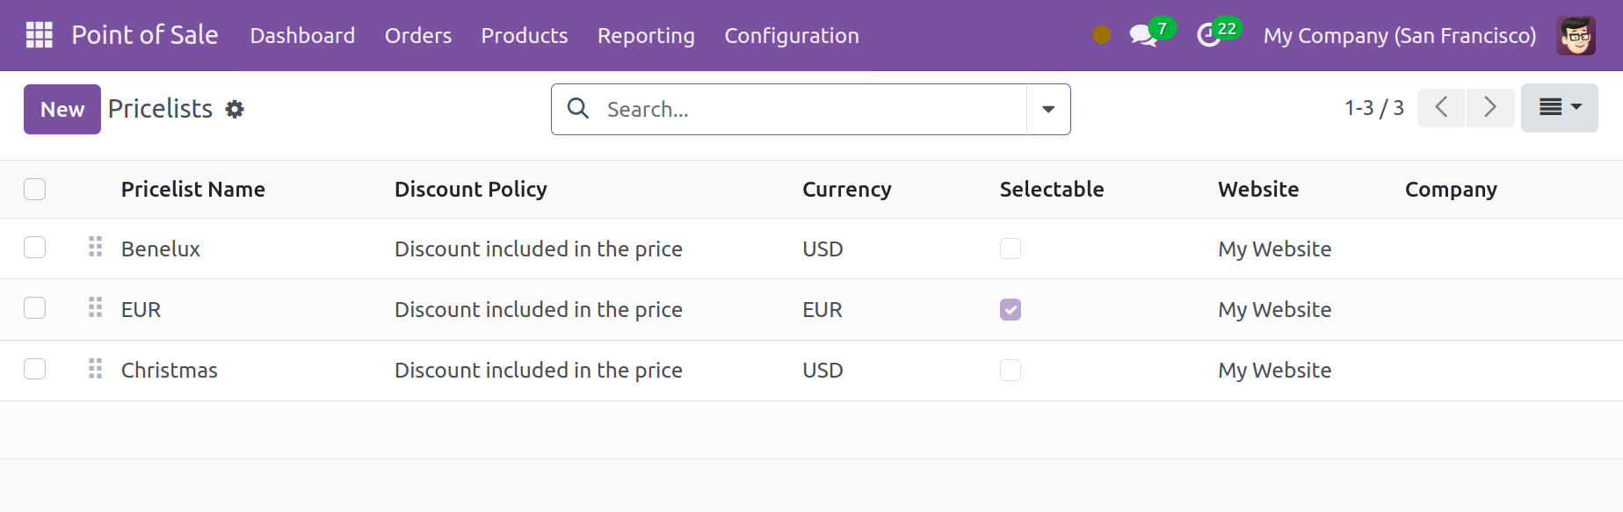Click the orange status indicator dot
This screenshot has height=512, width=1623.
pyautogui.click(x=1101, y=35)
